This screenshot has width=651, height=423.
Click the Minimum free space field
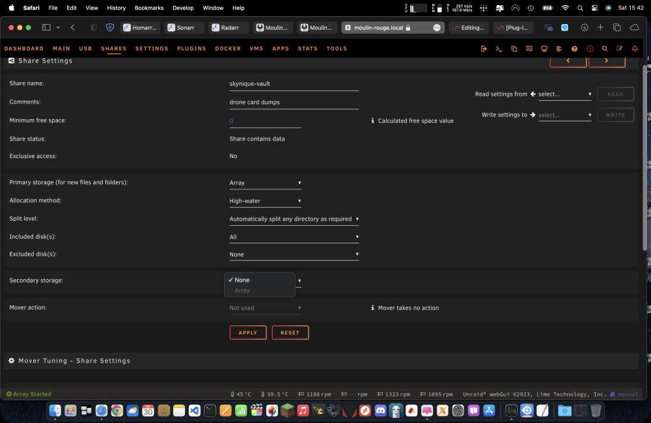pos(265,121)
